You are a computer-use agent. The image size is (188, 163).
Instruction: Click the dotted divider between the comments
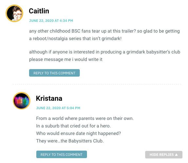(x=97, y=84)
